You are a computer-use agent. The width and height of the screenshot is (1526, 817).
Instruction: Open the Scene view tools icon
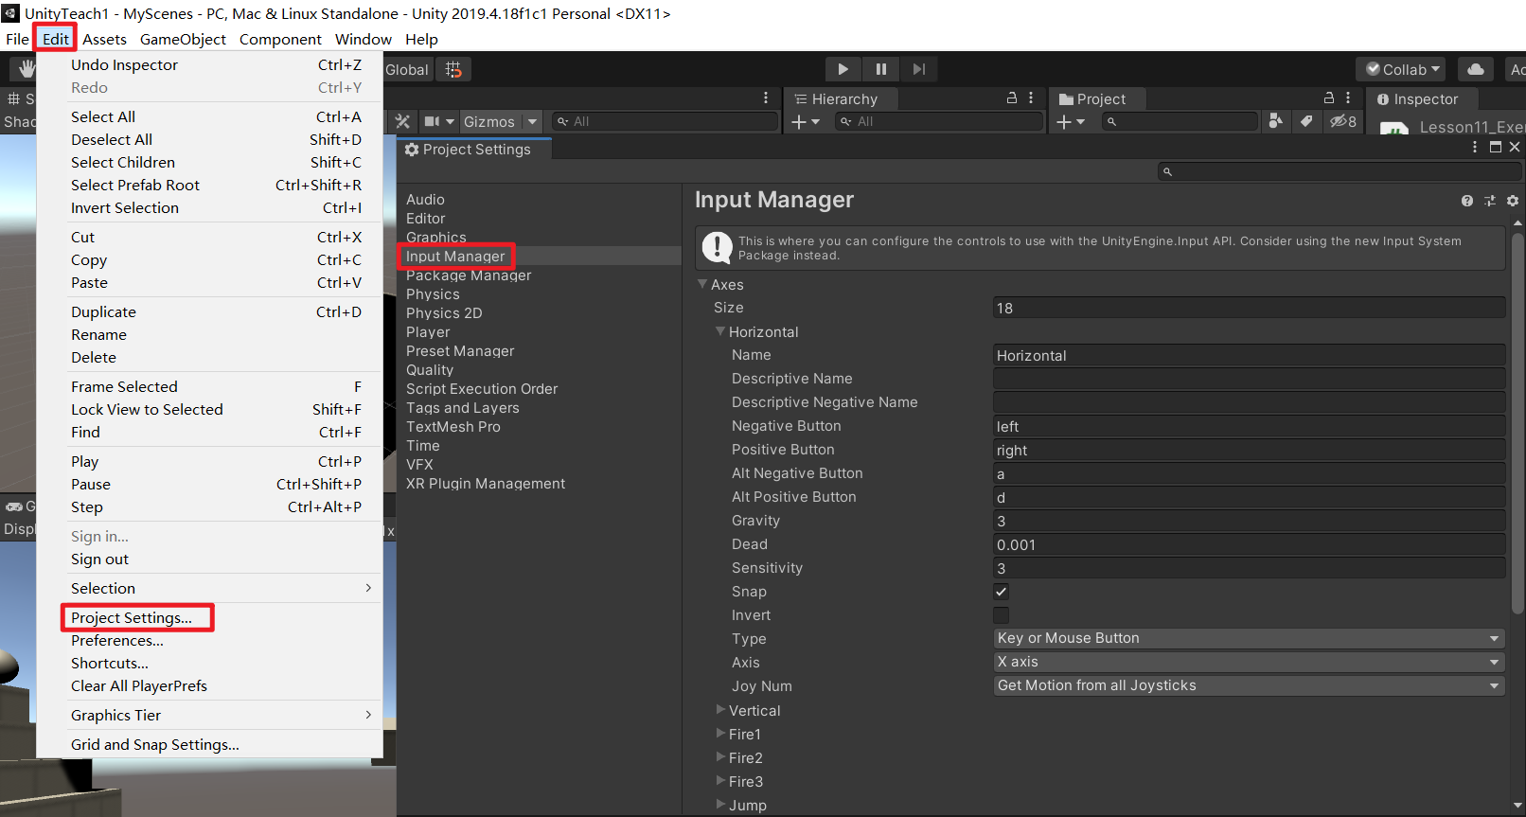pos(402,121)
